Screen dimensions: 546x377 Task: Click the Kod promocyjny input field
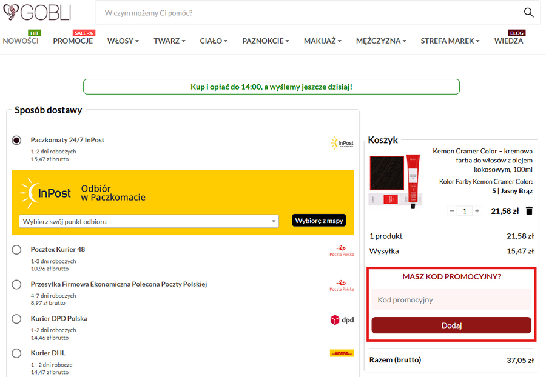(x=451, y=300)
